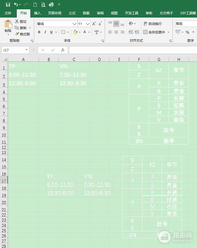Toggle Bold formatting
Image resolution: width=197 pixels, height=248 pixels.
click(x=39, y=32)
